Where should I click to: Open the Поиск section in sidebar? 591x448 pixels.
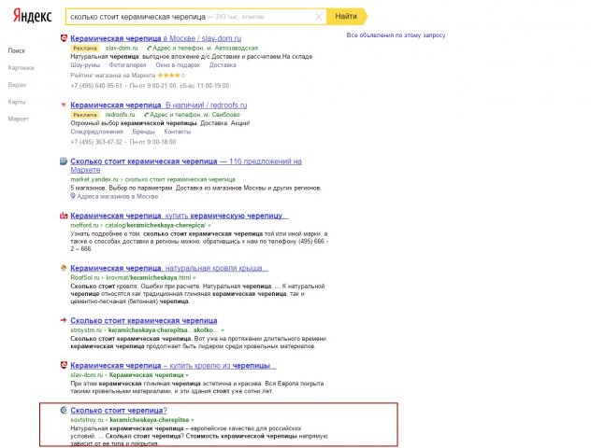click(17, 50)
